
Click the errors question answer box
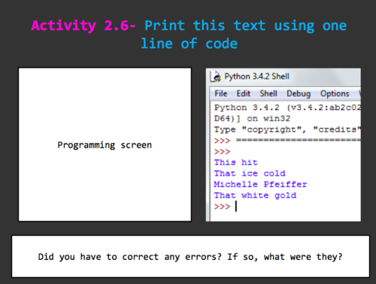[190, 256]
